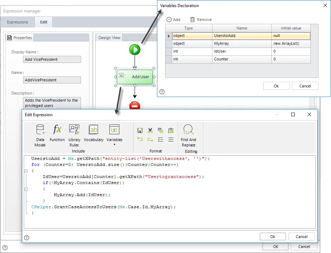Remove selected variable with trash icon
Screen dimensions: 331x253
coord(201,20)
